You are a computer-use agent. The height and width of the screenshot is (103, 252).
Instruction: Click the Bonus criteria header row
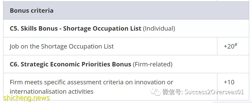126,10
